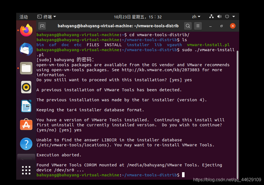264x185 pixels.
Task: Close the terminal window
Action: (233, 26)
